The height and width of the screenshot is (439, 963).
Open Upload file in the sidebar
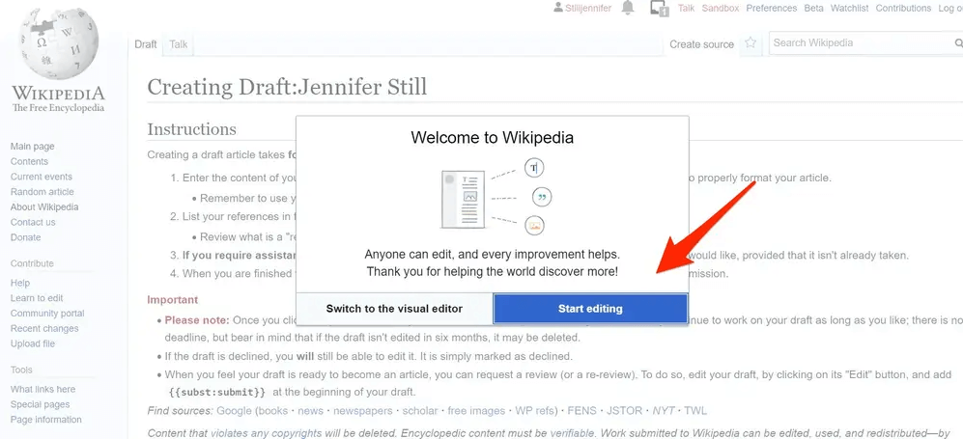pyautogui.click(x=33, y=344)
